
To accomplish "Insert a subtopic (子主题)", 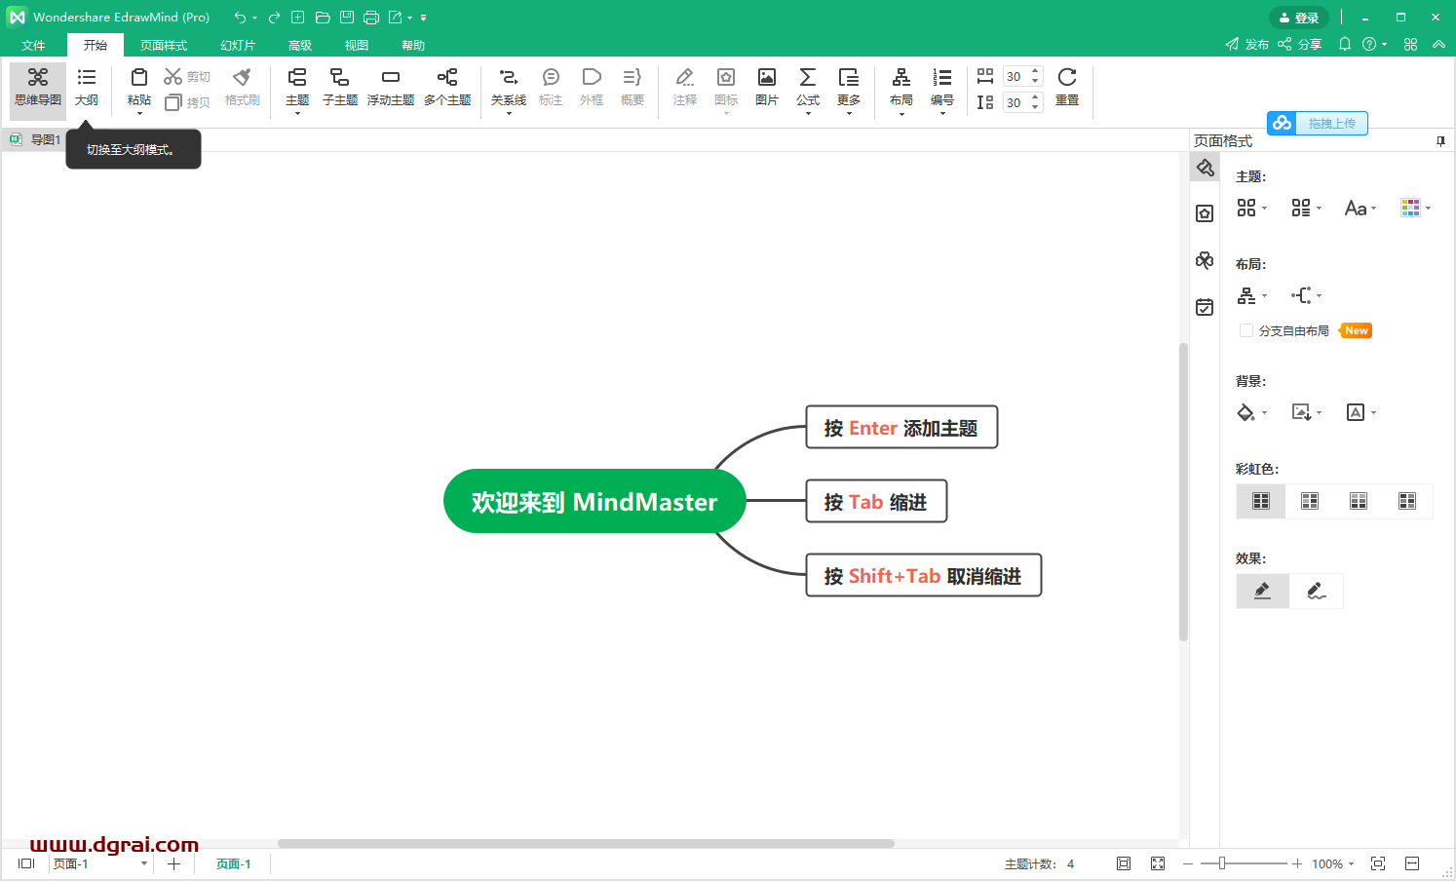I will point(339,86).
